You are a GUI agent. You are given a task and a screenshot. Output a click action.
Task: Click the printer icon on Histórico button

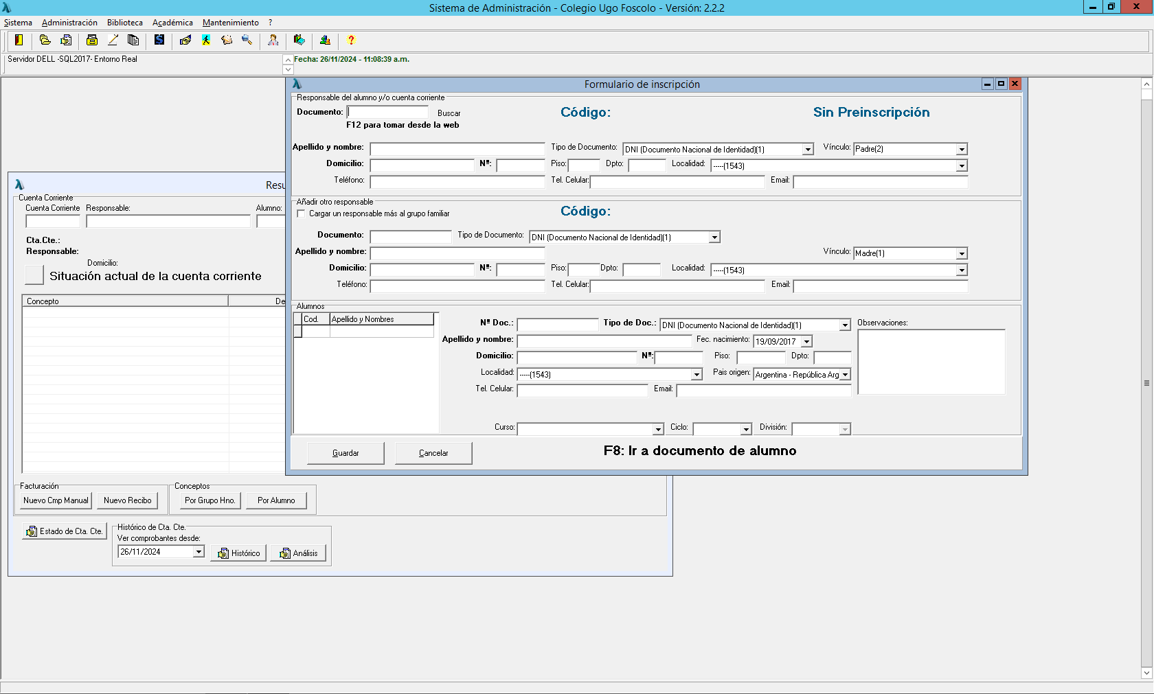click(223, 553)
